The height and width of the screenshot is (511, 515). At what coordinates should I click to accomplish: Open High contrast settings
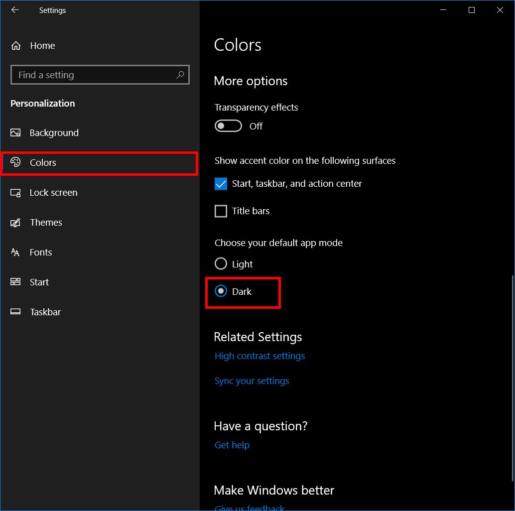[259, 356]
